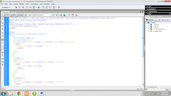
Task: Click Collapse Selection icon
Action: 2,26
